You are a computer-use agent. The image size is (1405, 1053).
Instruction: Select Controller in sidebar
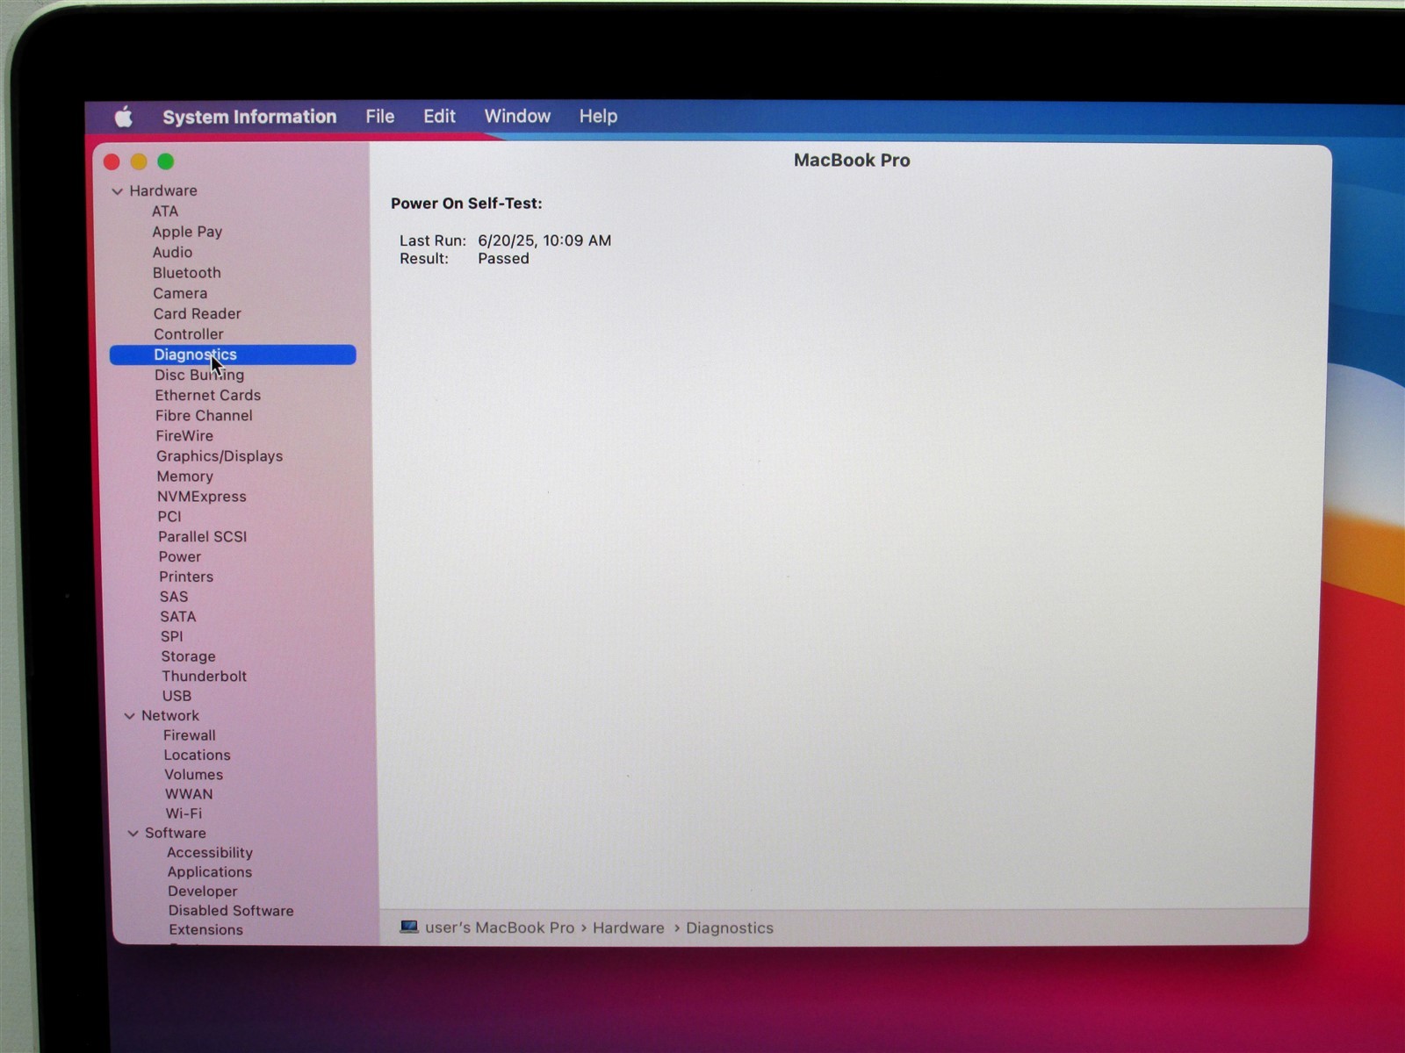pyautogui.click(x=189, y=334)
